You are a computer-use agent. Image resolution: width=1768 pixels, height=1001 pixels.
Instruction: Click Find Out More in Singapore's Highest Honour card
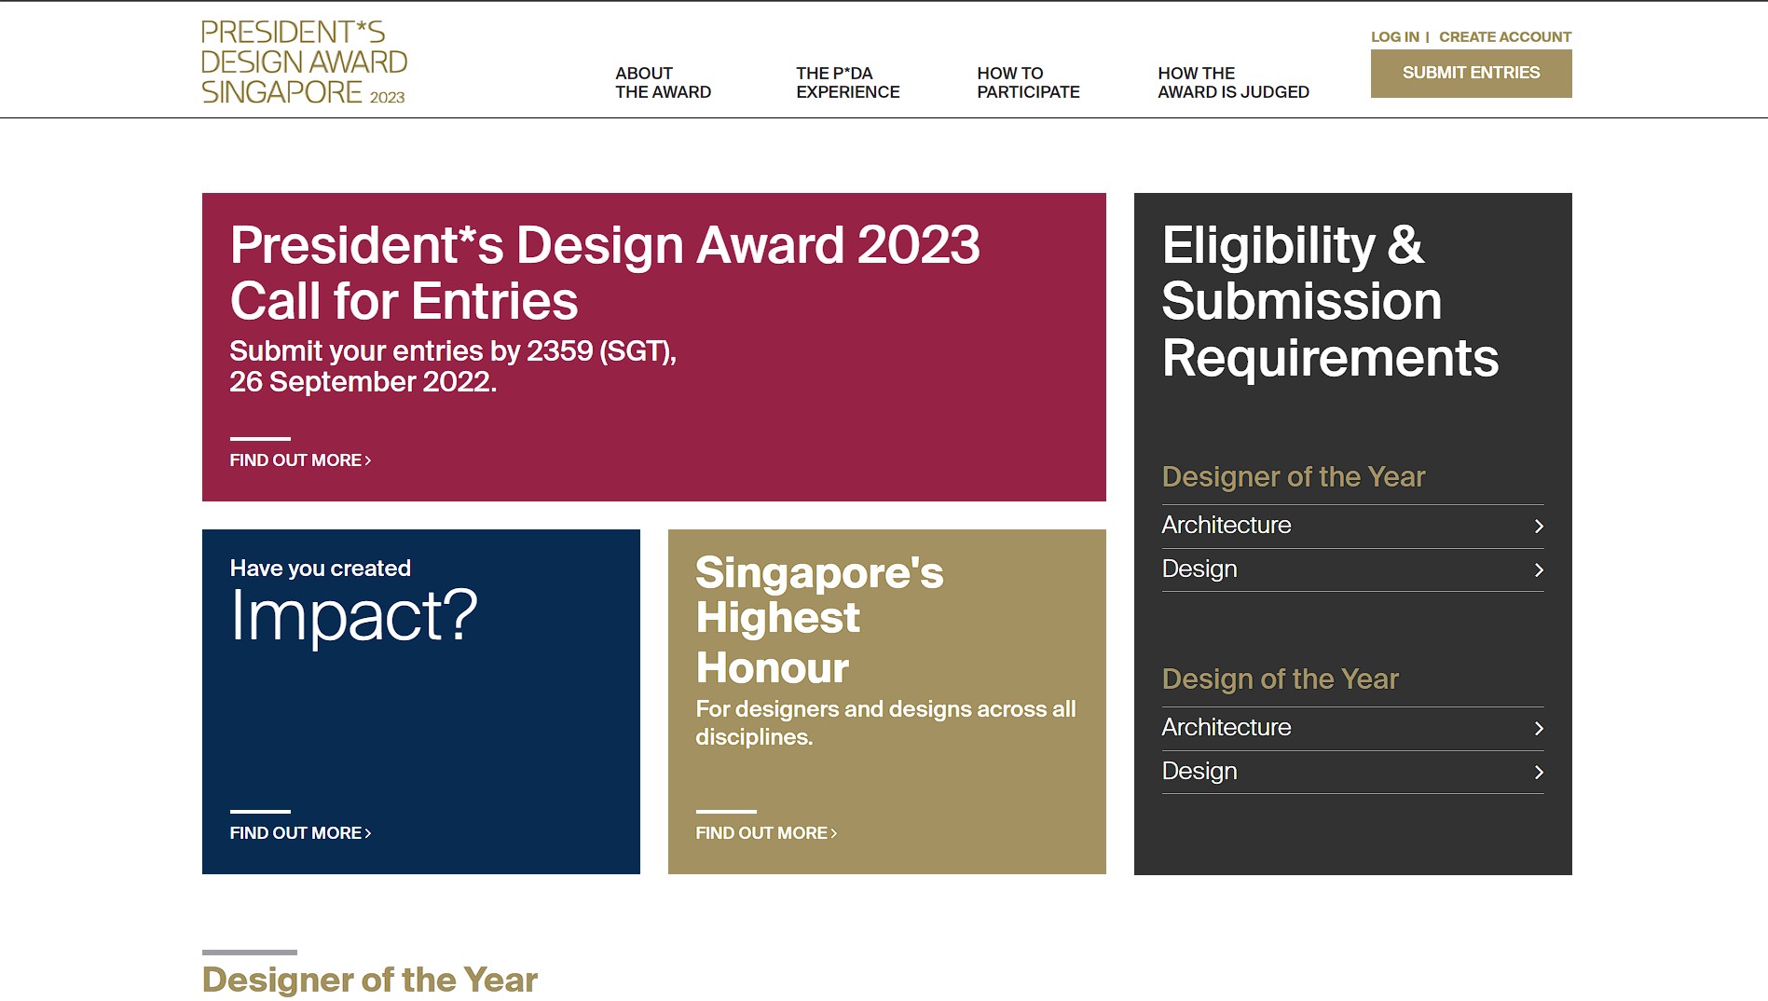click(x=766, y=833)
